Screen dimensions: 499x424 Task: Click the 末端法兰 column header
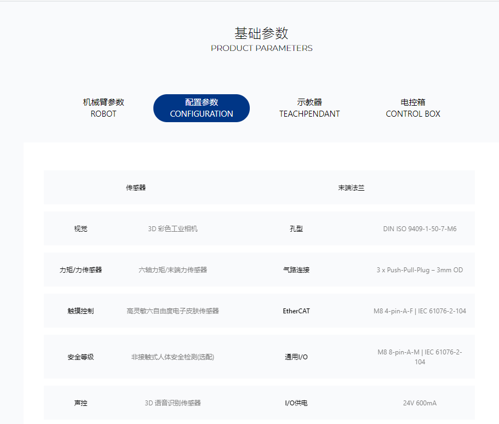coord(351,188)
